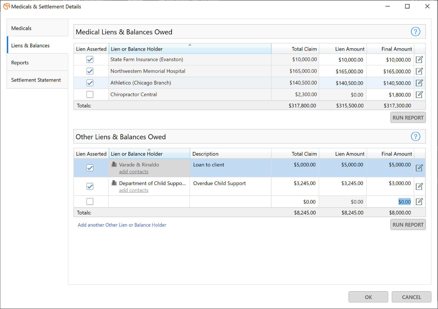Viewport: 438px width, 309px height.
Task: Sort other liens by Lien or Balance Holder
Action: [x=149, y=154]
